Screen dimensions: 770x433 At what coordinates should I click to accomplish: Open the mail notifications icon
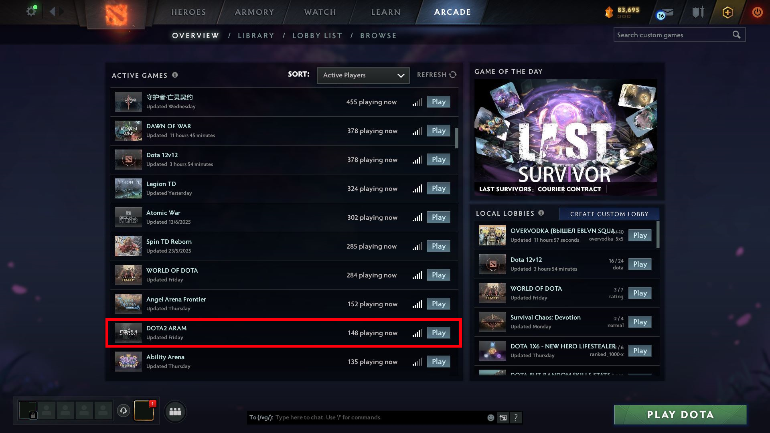[x=665, y=13]
